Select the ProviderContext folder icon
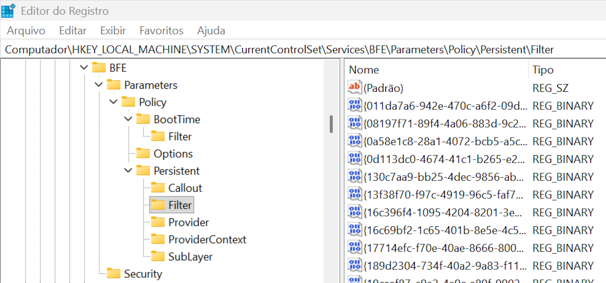Viewport: 606px width, 283px height. pyautogui.click(x=158, y=239)
